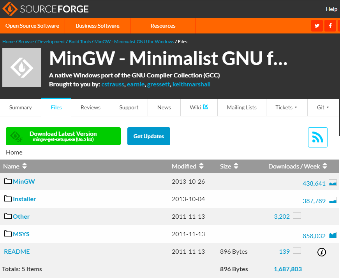
Task: View README file info icon
Action: 322,252
